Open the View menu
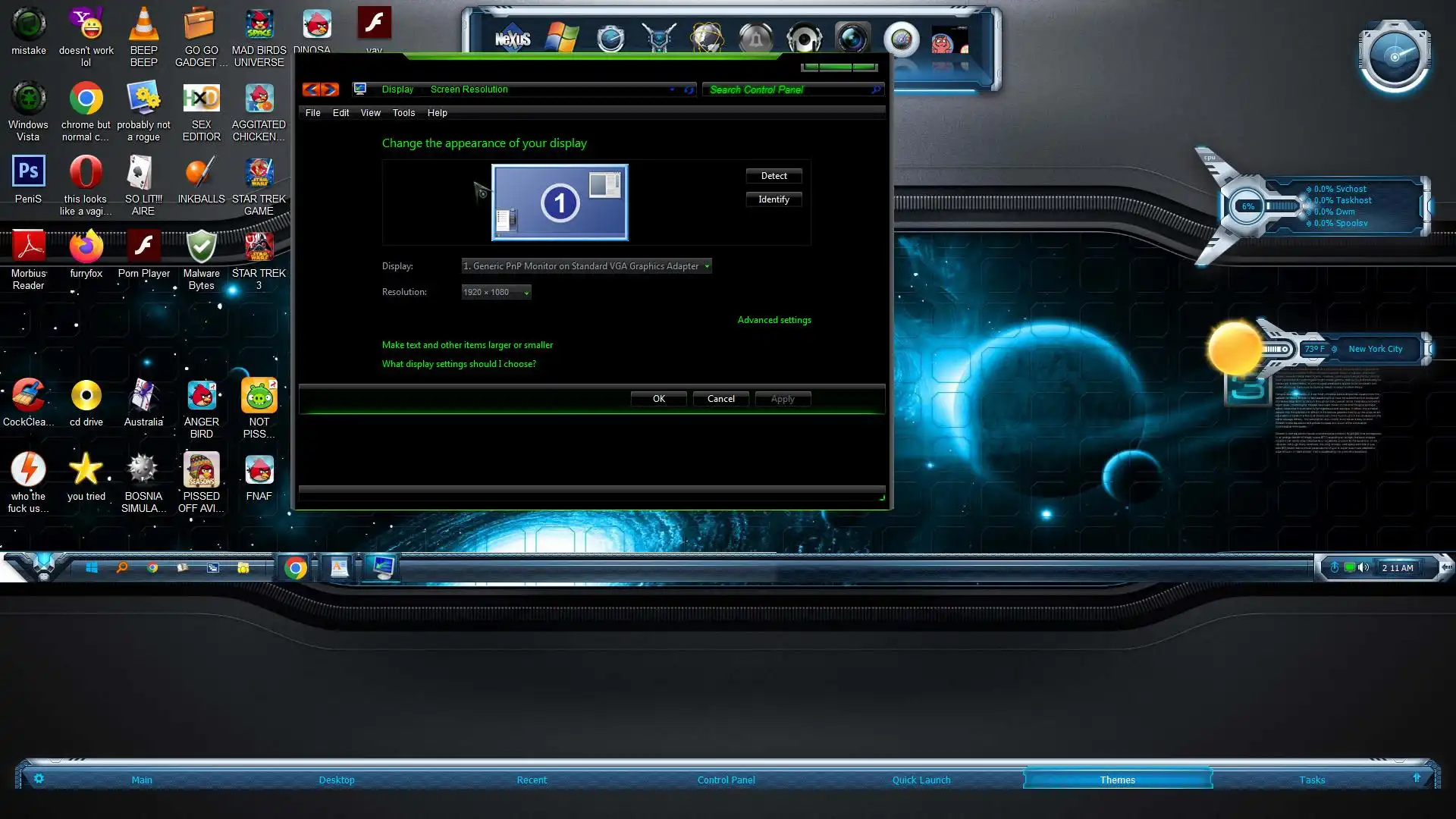Image resolution: width=1456 pixels, height=819 pixels. [370, 113]
